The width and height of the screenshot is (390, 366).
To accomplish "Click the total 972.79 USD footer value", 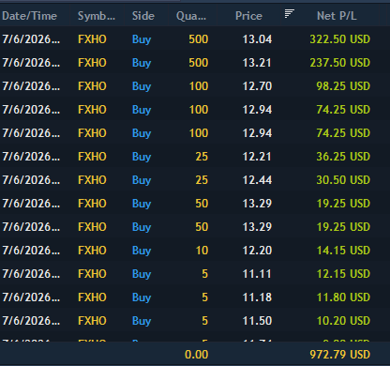I will tap(340, 355).
